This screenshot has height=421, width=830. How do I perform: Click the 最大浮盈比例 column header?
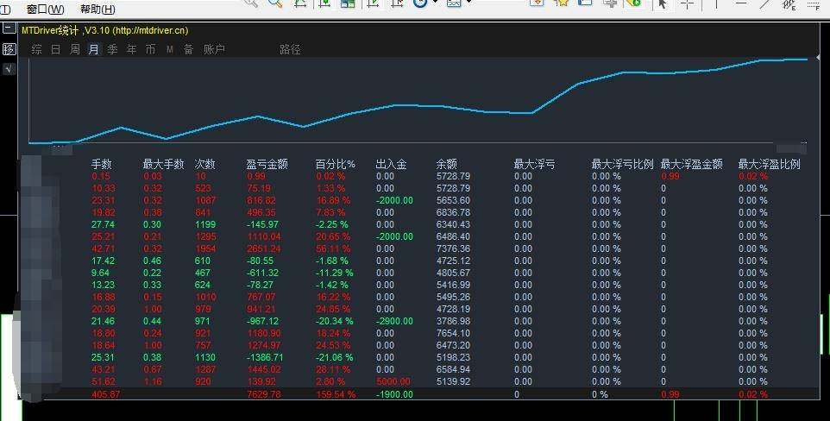pyautogui.click(x=769, y=164)
